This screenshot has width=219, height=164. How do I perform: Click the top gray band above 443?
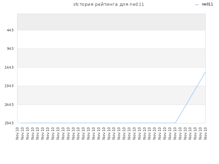[x=111, y=22]
